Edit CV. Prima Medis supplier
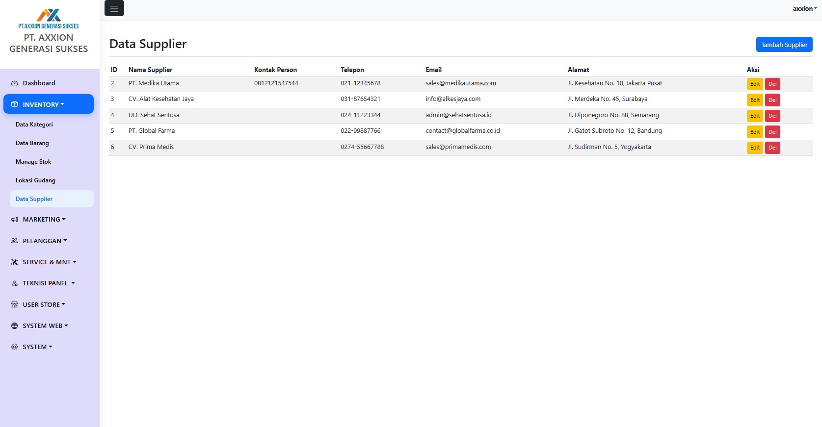The width and height of the screenshot is (822, 427). click(755, 148)
